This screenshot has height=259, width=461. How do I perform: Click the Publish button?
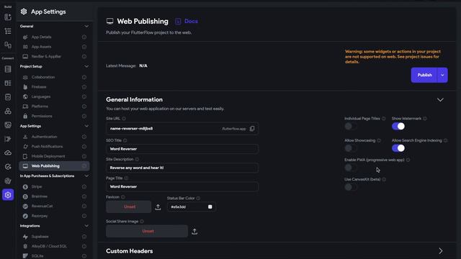click(x=424, y=75)
